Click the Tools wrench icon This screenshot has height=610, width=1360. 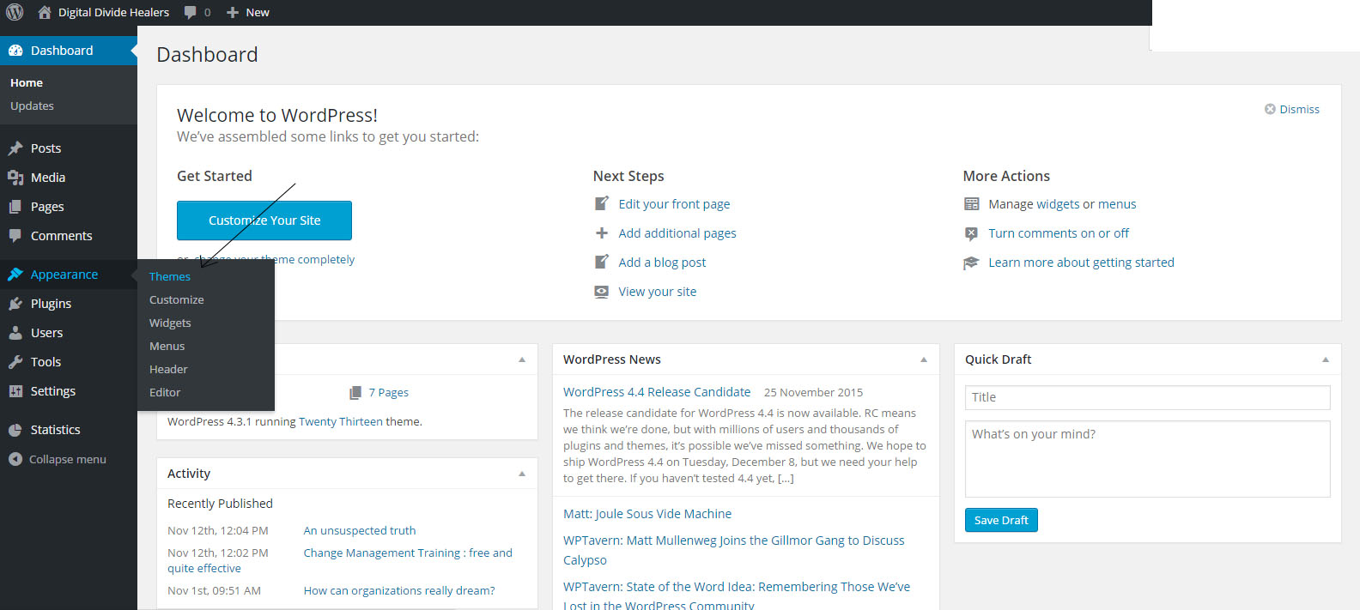pyautogui.click(x=15, y=362)
